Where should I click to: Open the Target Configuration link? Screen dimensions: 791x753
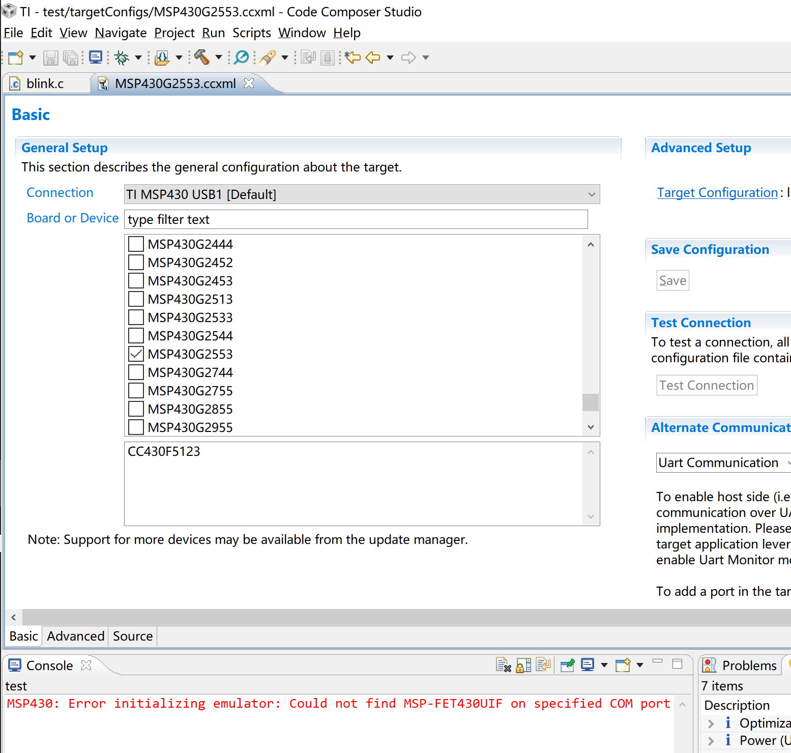point(717,193)
